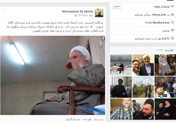Viewport: 176px width, 122px height.
Task: Click the 20 hours ago timestamp
Action: pyautogui.click(x=85, y=15)
